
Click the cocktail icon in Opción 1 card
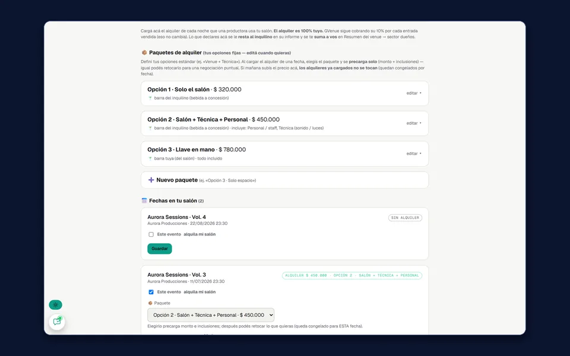point(150,98)
